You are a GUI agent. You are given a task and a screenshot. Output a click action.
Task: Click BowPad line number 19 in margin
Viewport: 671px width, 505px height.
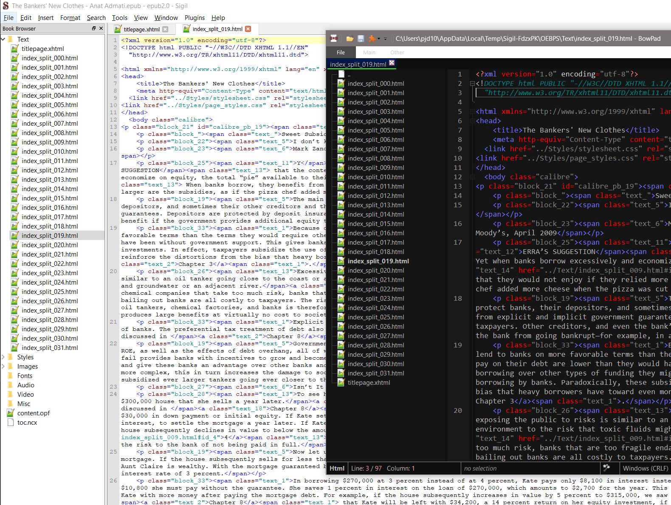coord(457,345)
